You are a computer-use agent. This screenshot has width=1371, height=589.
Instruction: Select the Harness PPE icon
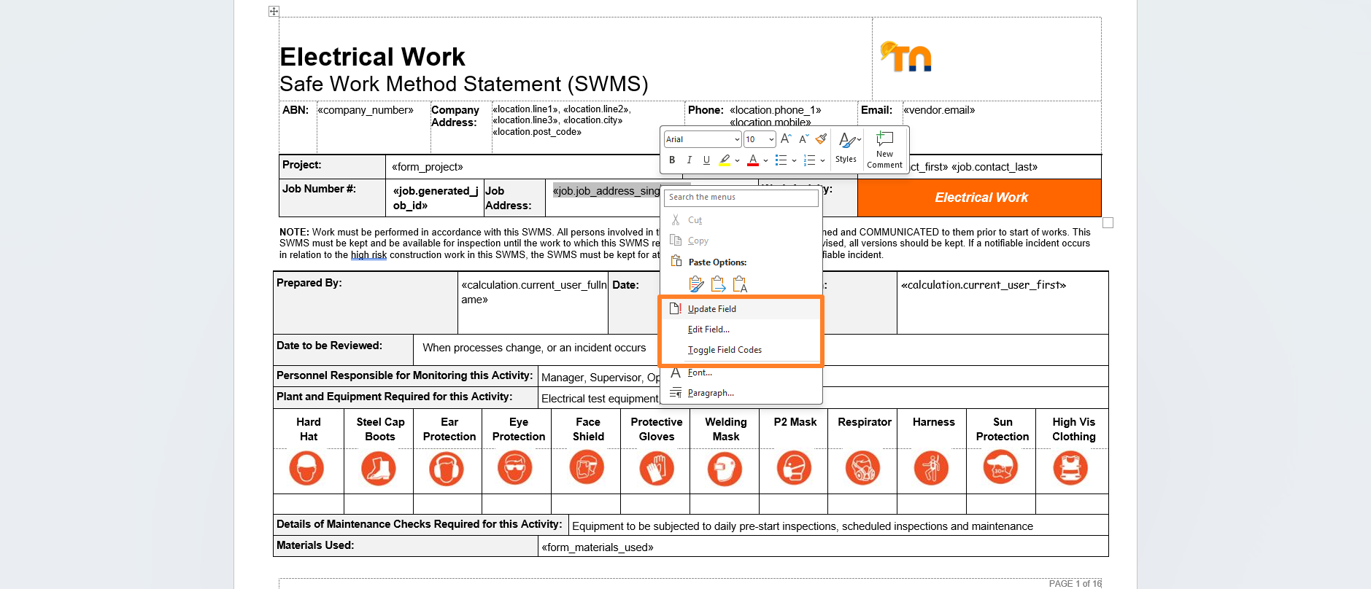pos(931,468)
